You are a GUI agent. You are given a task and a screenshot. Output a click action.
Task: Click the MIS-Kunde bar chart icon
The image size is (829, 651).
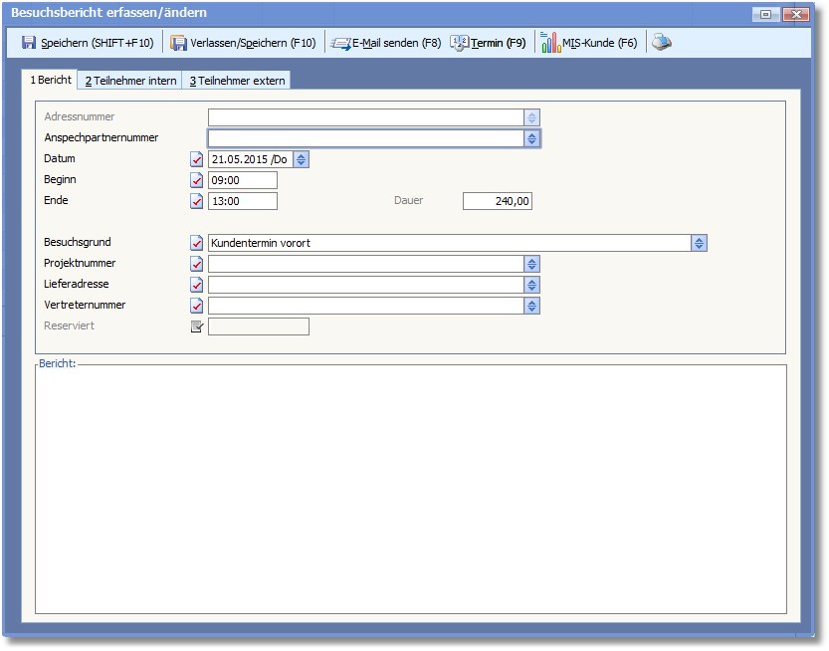click(x=550, y=43)
